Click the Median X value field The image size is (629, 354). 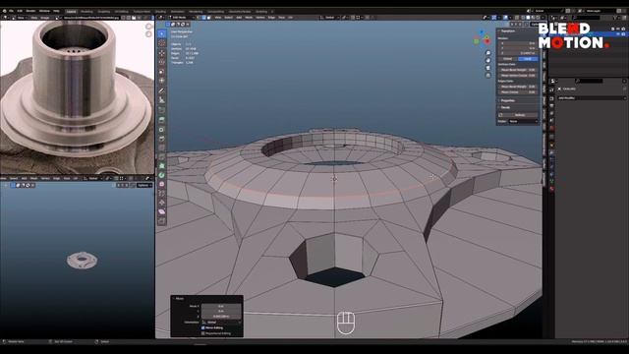tap(518, 43)
